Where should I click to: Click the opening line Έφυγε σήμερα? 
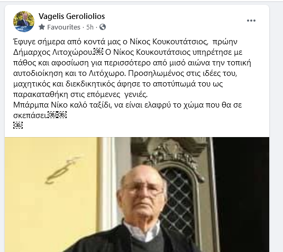pos(39,42)
